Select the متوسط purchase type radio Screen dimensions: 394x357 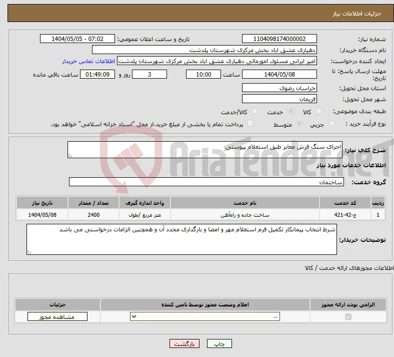pos(299,124)
